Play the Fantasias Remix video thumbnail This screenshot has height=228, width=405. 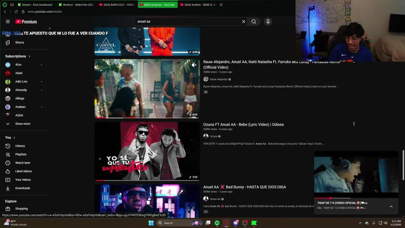[147, 89]
